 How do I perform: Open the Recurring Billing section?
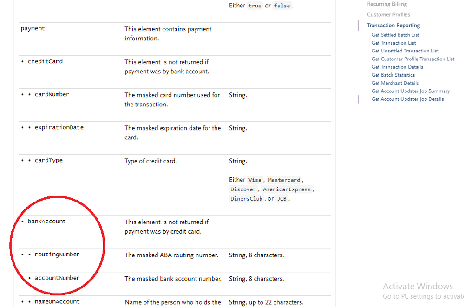(386, 4)
